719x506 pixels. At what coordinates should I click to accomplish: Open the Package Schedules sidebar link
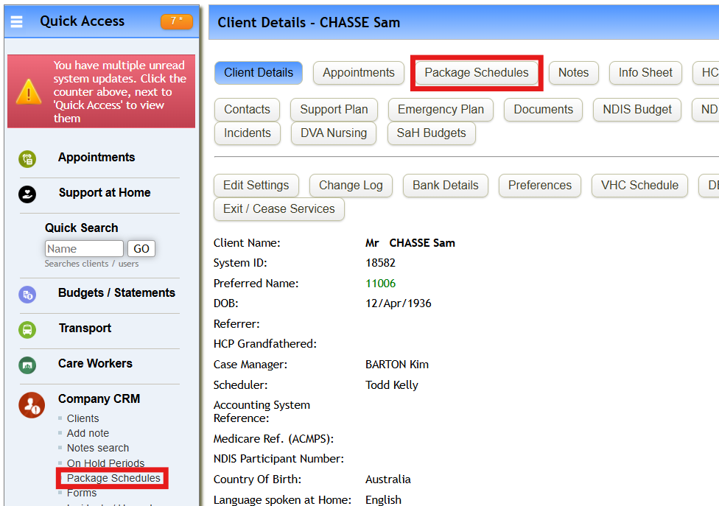pos(113,479)
